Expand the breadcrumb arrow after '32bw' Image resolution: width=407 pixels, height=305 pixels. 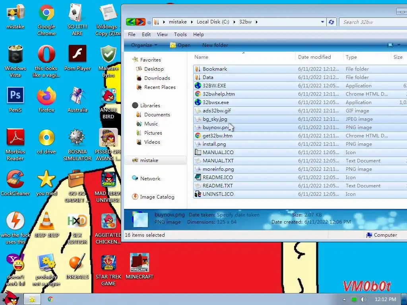tap(256, 22)
